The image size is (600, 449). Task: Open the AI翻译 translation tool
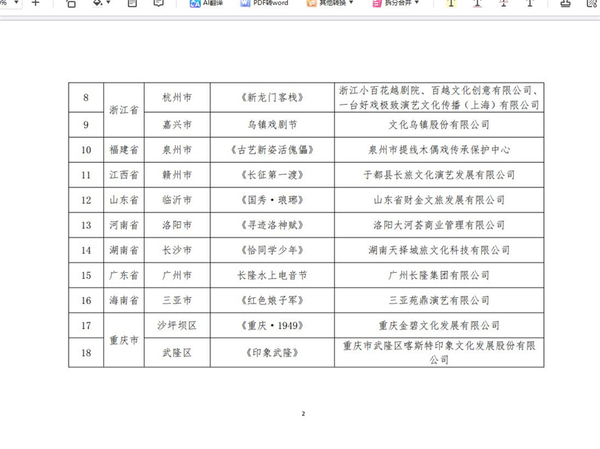(206, 3)
